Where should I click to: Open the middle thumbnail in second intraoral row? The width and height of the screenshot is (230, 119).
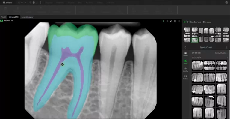[x=209, y=77]
